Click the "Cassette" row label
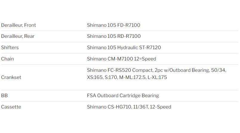 click(11, 107)
